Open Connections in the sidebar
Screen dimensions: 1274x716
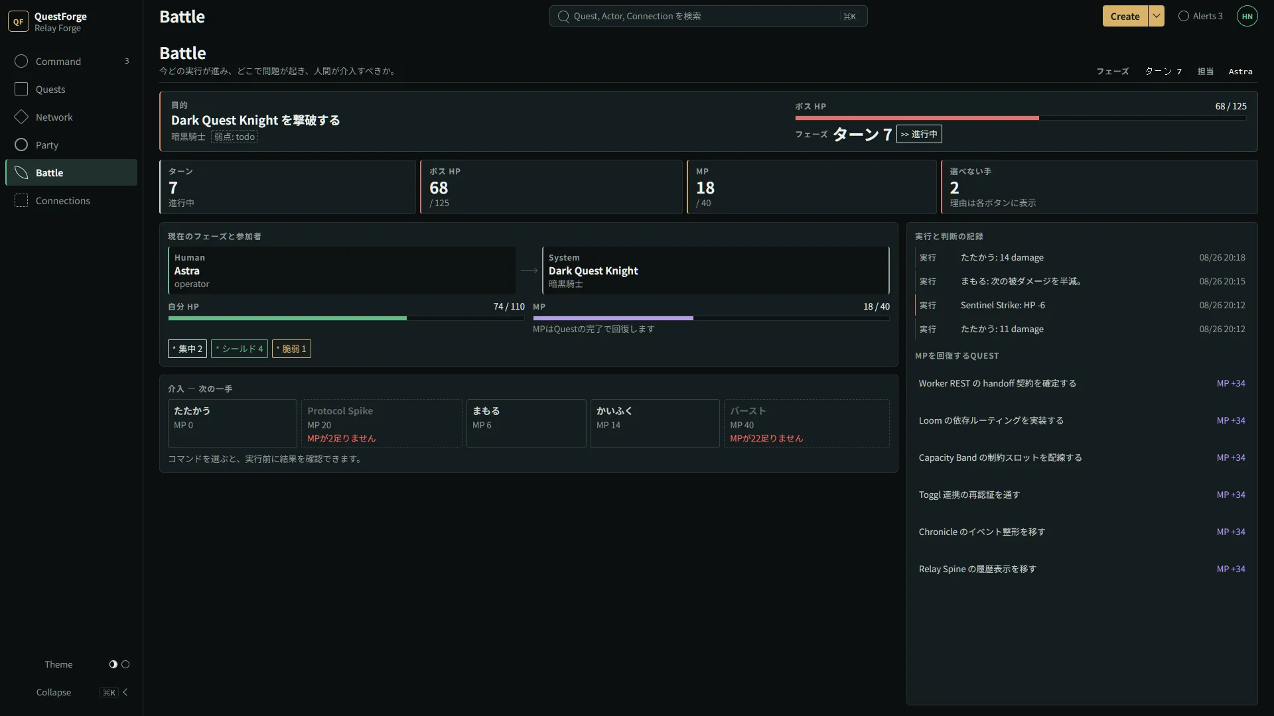tap(71, 200)
